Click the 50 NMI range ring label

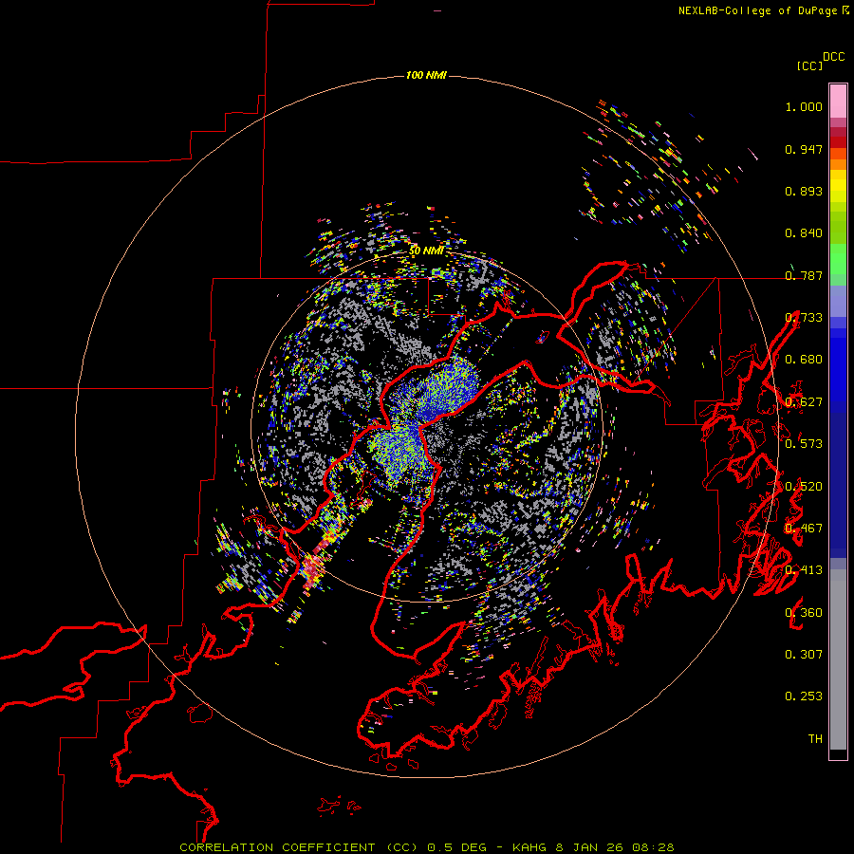point(426,251)
